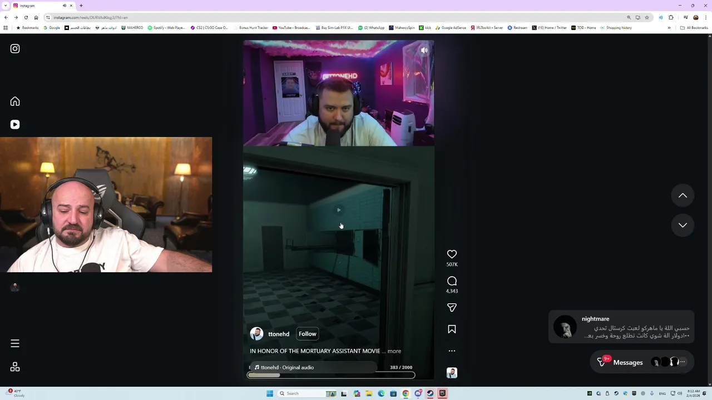Screen dimensions: 712x400
Task: Open Chrome profile avatar
Action: (x=695, y=17)
